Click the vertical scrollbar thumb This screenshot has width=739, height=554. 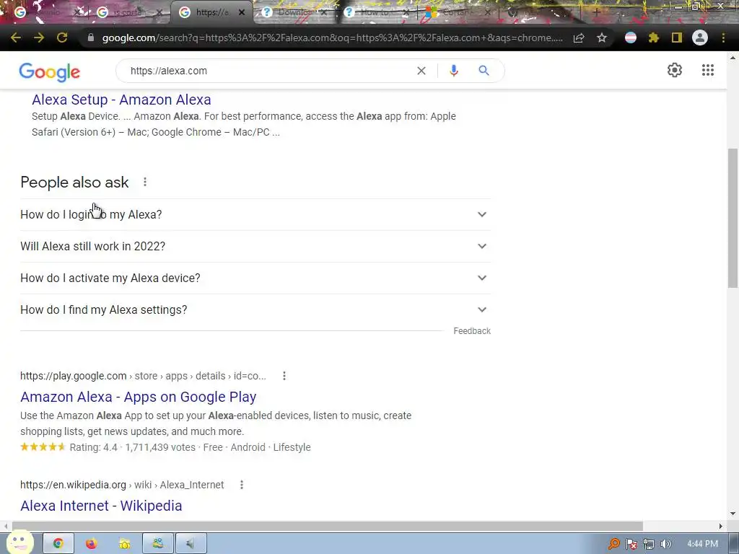click(x=733, y=218)
